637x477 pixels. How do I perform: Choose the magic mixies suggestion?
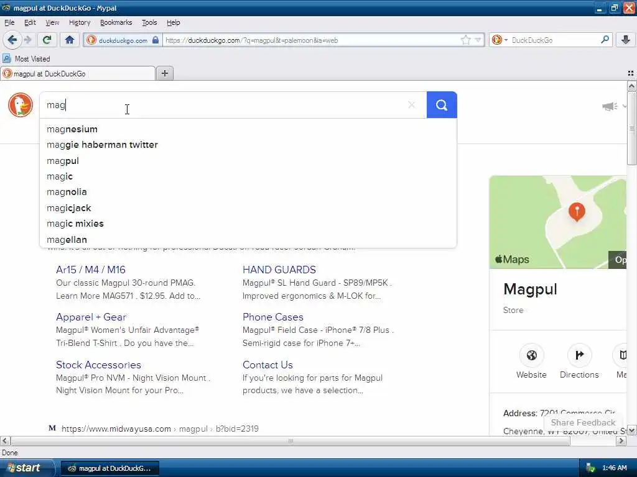click(248, 224)
